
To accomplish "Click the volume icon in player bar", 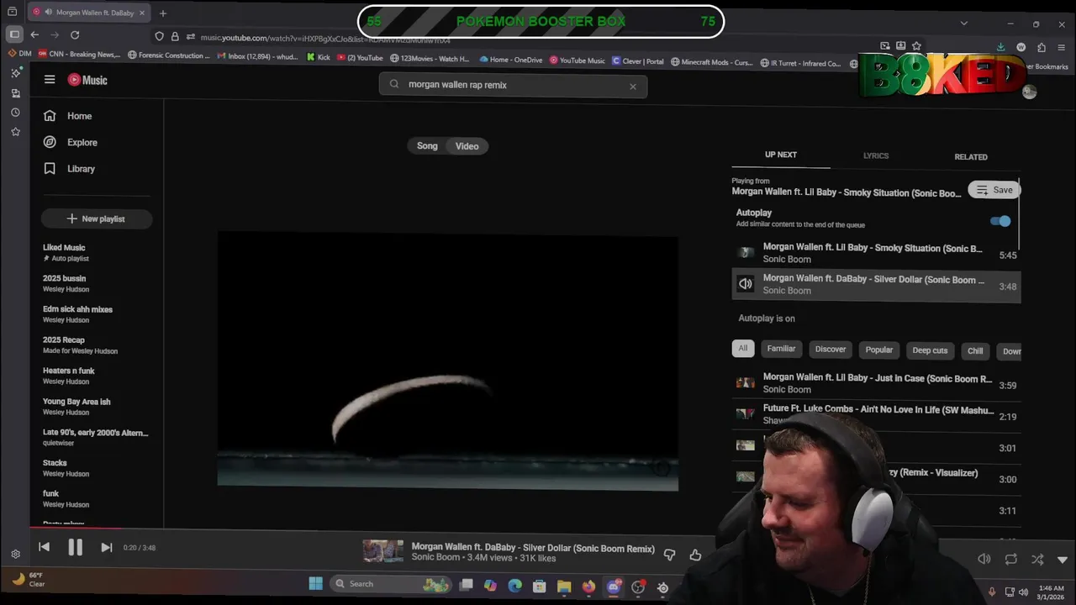I will pos(984,559).
